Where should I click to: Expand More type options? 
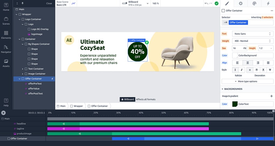[247, 81]
